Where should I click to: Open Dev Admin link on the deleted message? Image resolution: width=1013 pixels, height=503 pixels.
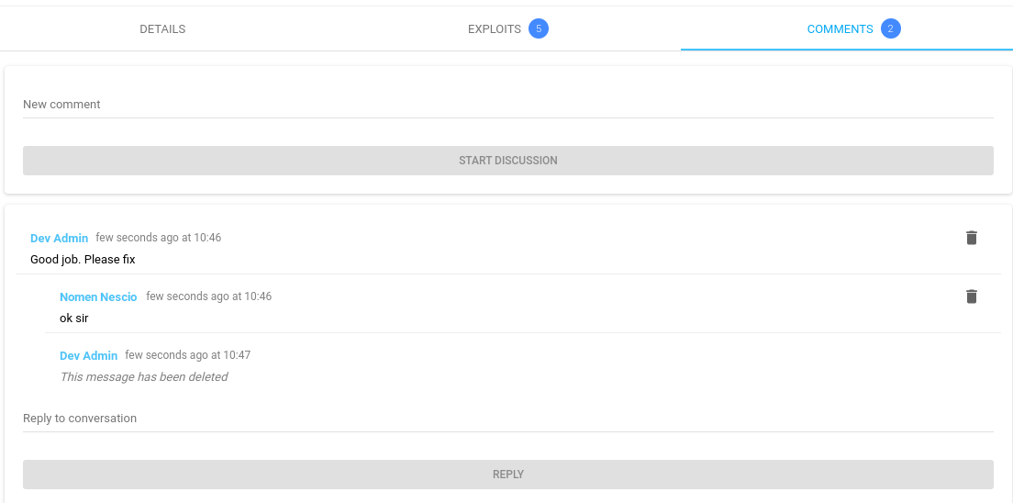tap(88, 356)
